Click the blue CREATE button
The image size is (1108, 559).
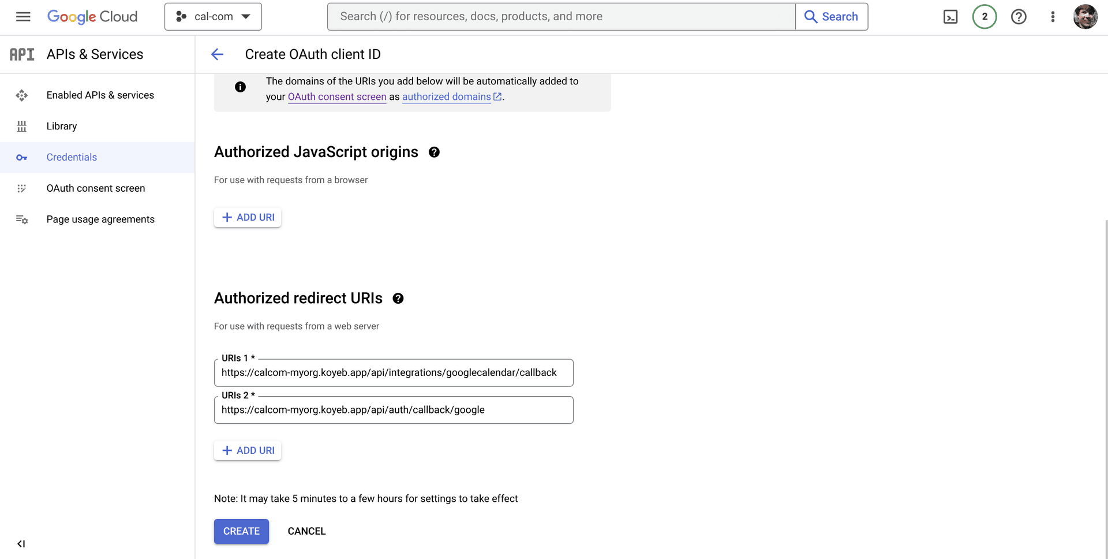pyautogui.click(x=241, y=531)
